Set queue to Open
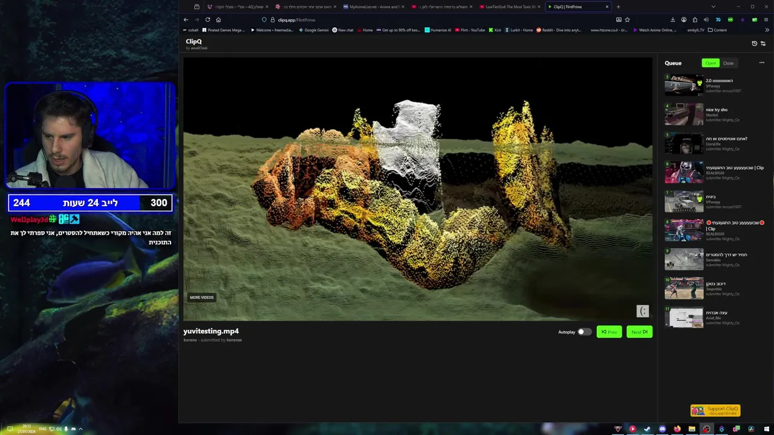The height and width of the screenshot is (435, 774). coord(711,63)
